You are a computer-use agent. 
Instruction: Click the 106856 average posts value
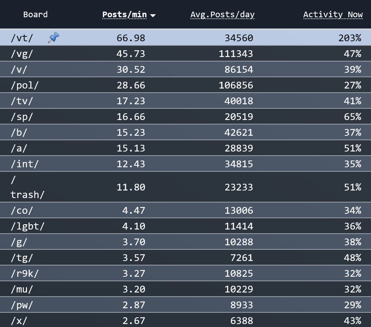coord(236,85)
